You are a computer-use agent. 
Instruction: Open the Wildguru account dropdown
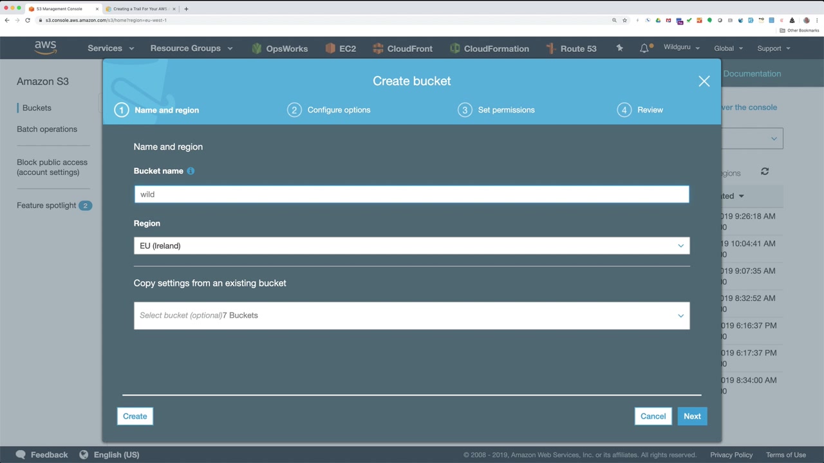(682, 48)
